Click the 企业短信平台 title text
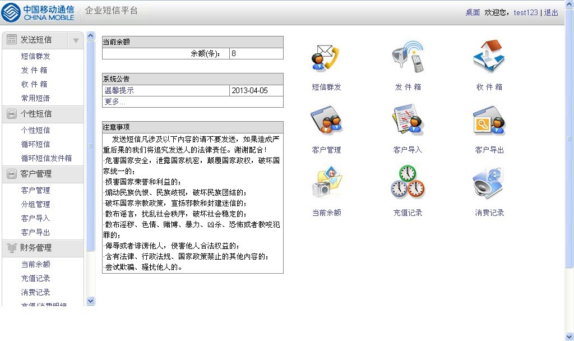 112,11
